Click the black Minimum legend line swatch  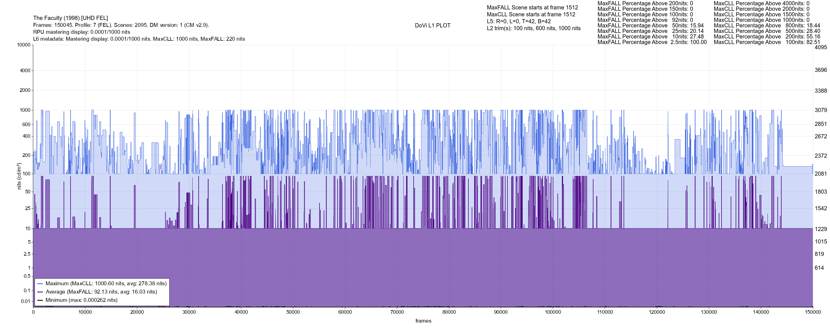point(40,300)
